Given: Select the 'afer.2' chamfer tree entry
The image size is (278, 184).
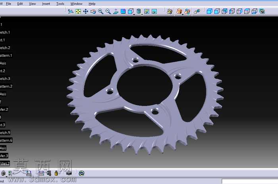Looking at the screenshot, I should [x=4, y=110].
